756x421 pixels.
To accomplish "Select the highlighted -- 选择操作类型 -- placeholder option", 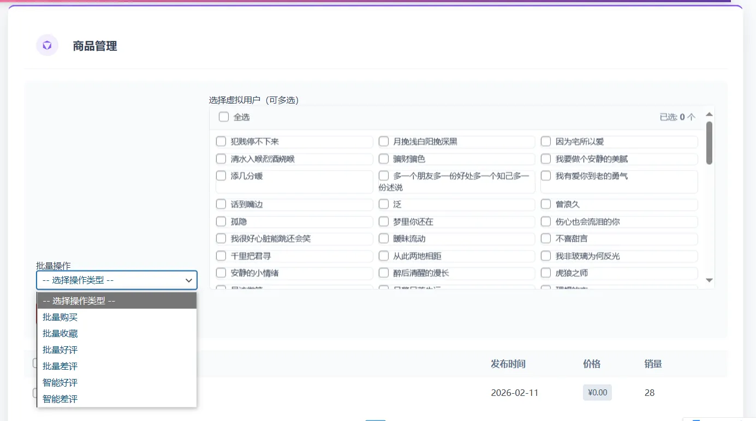I will tap(117, 300).
